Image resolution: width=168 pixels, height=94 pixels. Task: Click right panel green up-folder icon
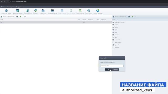coord(133,17)
